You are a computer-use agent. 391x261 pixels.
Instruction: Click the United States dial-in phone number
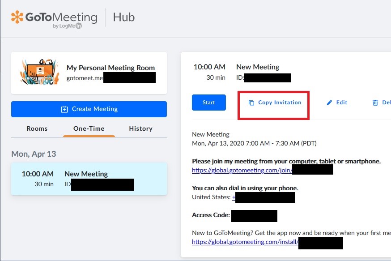(x=263, y=197)
